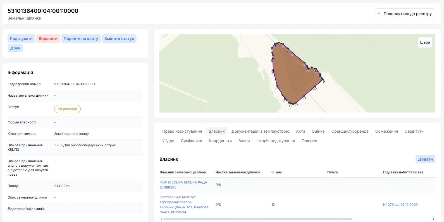Click vertex 20 on the parcel boundary
The image size is (444, 222).
click(x=315, y=87)
